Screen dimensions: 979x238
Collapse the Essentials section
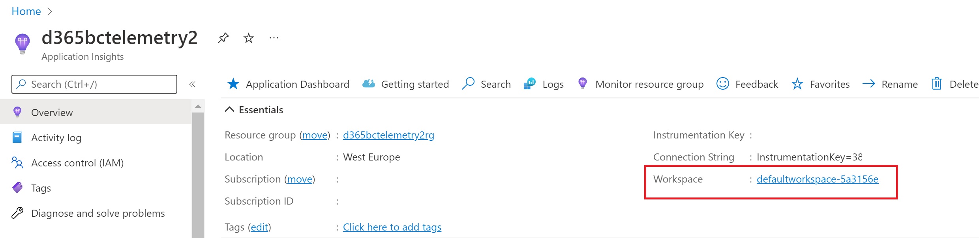coord(230,109)
